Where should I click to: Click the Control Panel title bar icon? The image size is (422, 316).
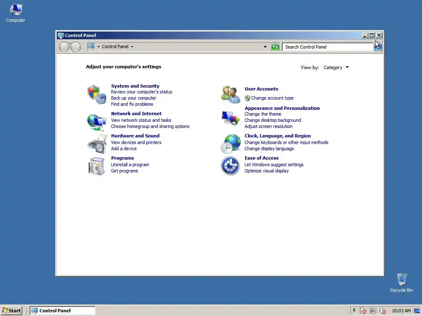pyautogui.click(x=61, y=35)
